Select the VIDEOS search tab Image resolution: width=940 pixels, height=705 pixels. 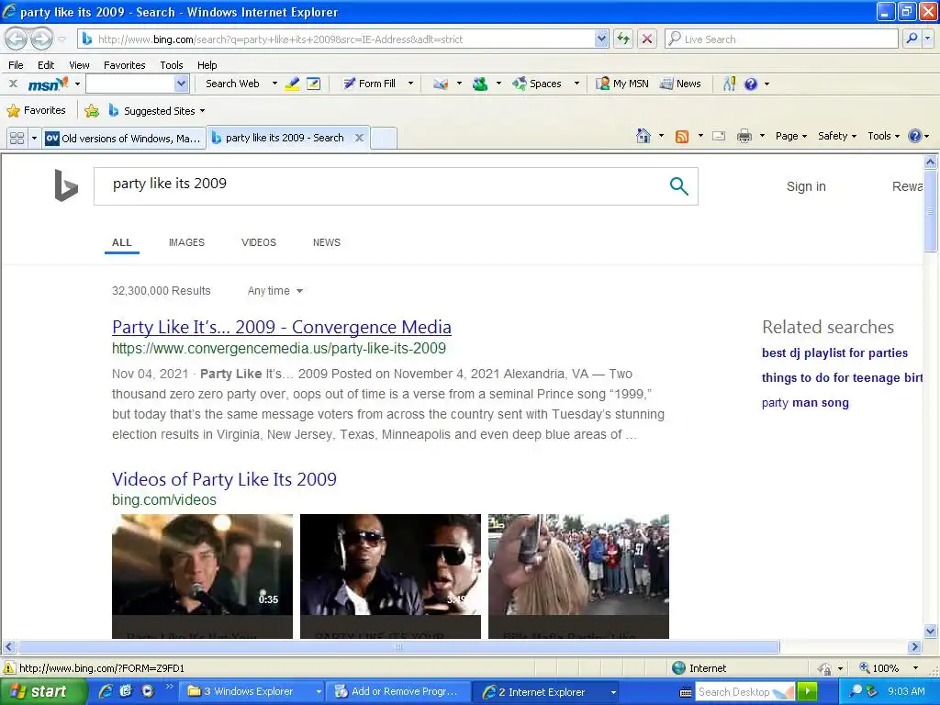tap(258, 242)
